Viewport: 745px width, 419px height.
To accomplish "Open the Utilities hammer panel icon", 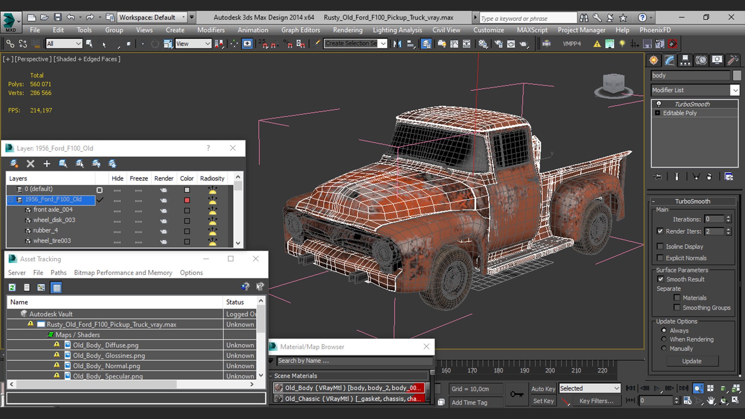I will tap(733, 60).
